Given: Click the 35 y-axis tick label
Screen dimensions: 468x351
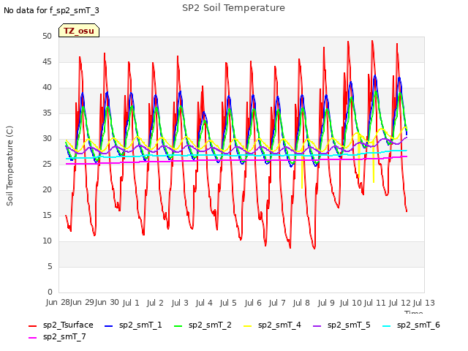Looking at the screenshot, I should point(47,113).
